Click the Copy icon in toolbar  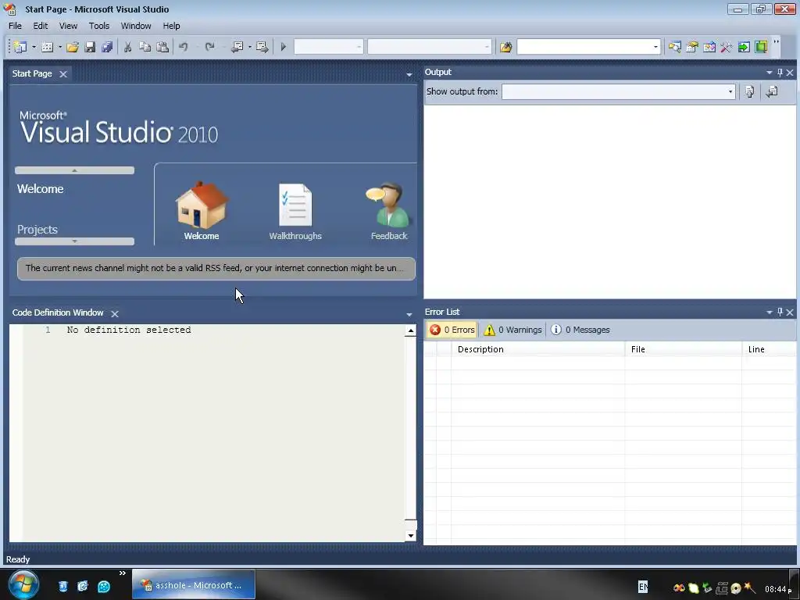(x=145, y=47)
